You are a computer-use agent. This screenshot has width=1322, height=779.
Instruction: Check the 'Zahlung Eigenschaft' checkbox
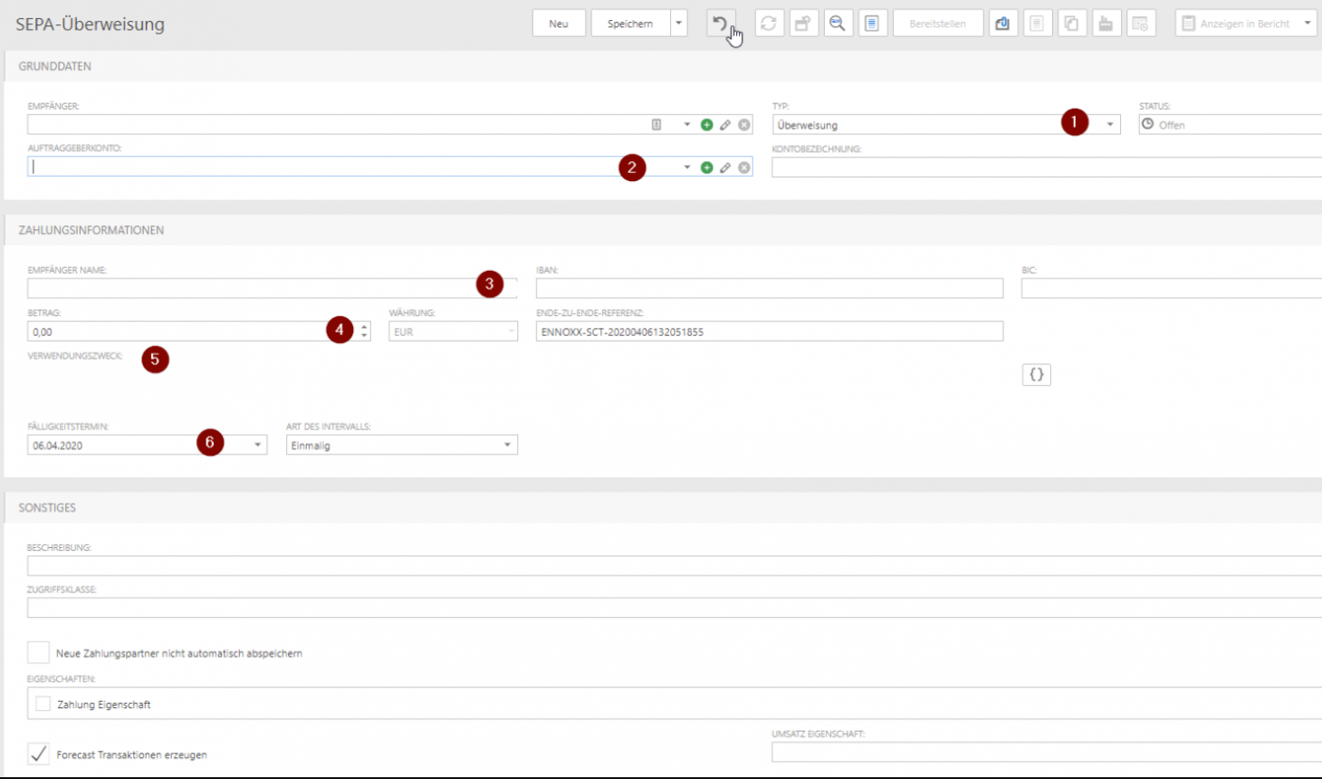pos(43,704)
